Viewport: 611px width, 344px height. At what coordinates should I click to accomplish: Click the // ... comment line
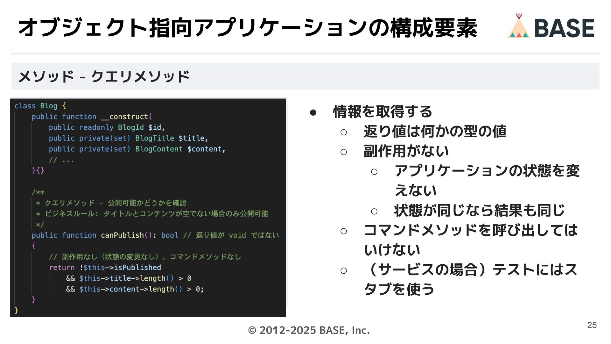point(61,160)
